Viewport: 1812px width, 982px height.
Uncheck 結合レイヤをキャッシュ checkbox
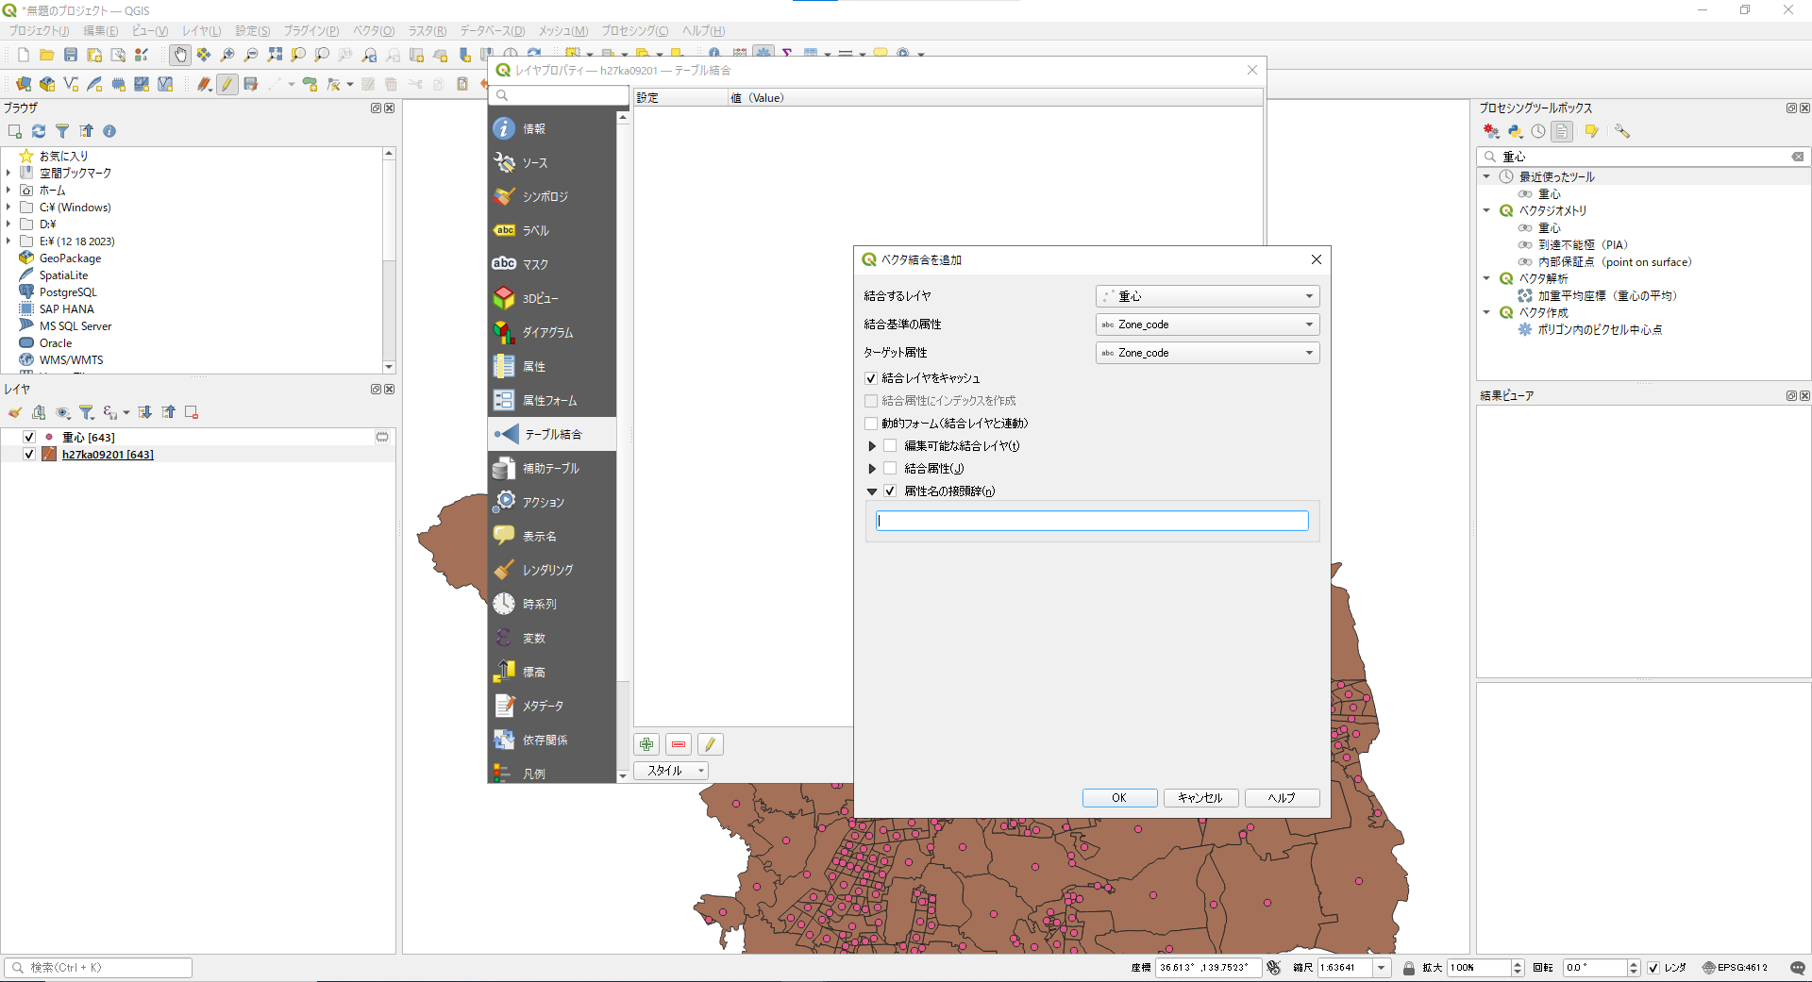click(871, 378)
